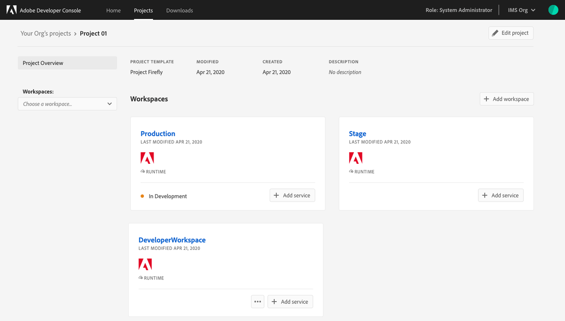Open the more options ellipsis in DeveloperWorkspace
This screenshot has height=321, width=565.
(x=258, y=302)
